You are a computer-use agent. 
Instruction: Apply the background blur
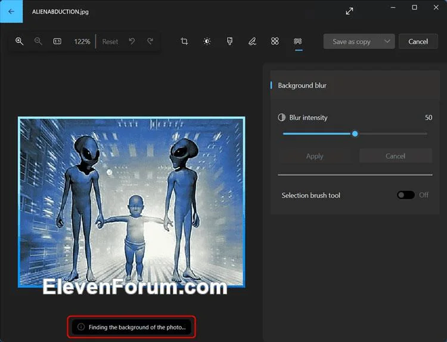tap(315, 156)
